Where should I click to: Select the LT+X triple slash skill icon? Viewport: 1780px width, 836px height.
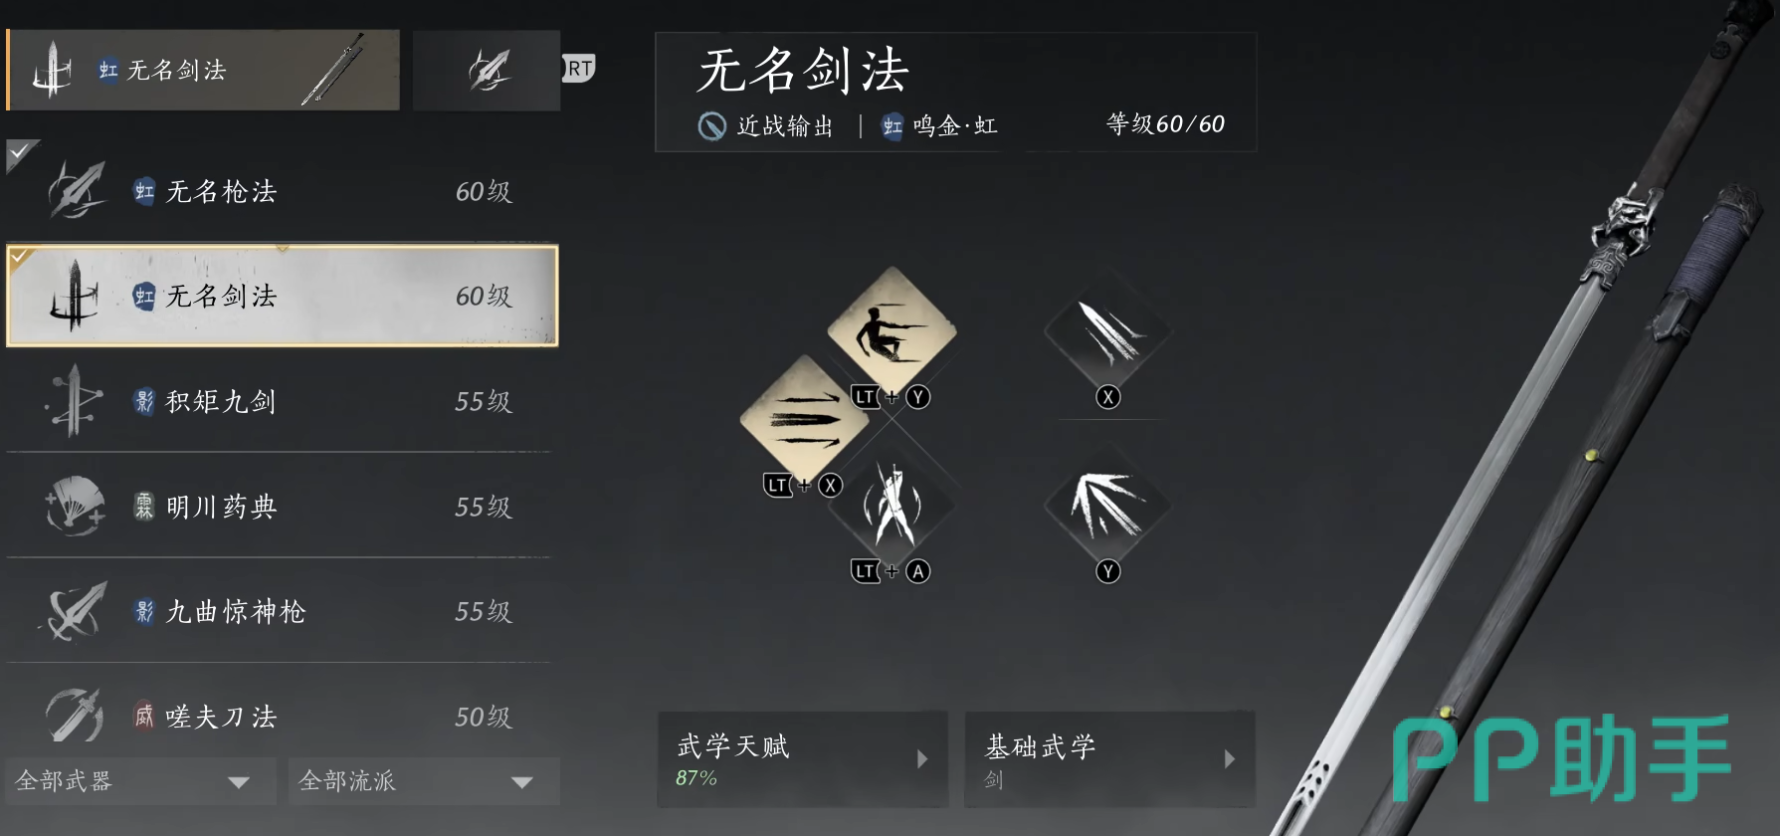[x=805, y=419]
